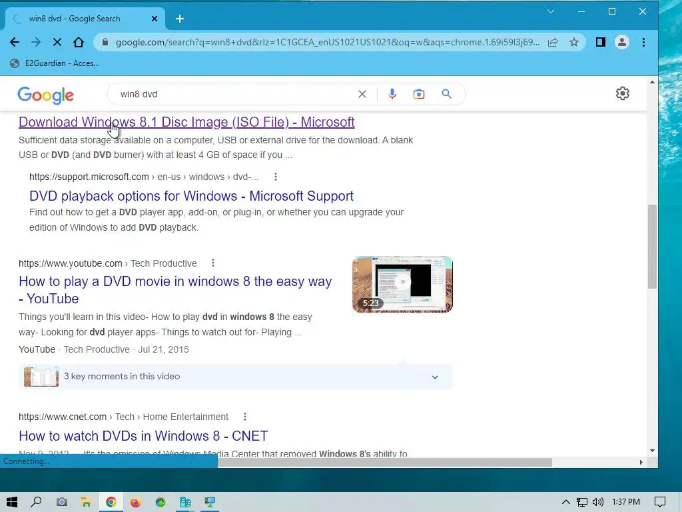Viewport: 682px width, 512px height.
Task: Open options for support.microsoft.com result
Action: (x=275, y=177)
